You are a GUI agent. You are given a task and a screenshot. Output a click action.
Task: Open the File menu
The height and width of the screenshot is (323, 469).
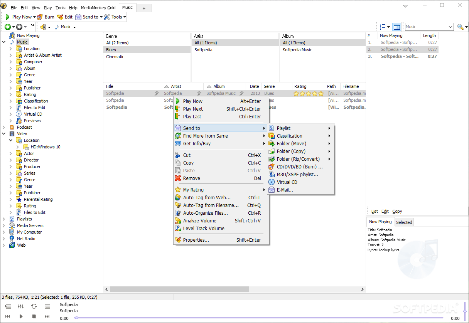click(14, 8)
